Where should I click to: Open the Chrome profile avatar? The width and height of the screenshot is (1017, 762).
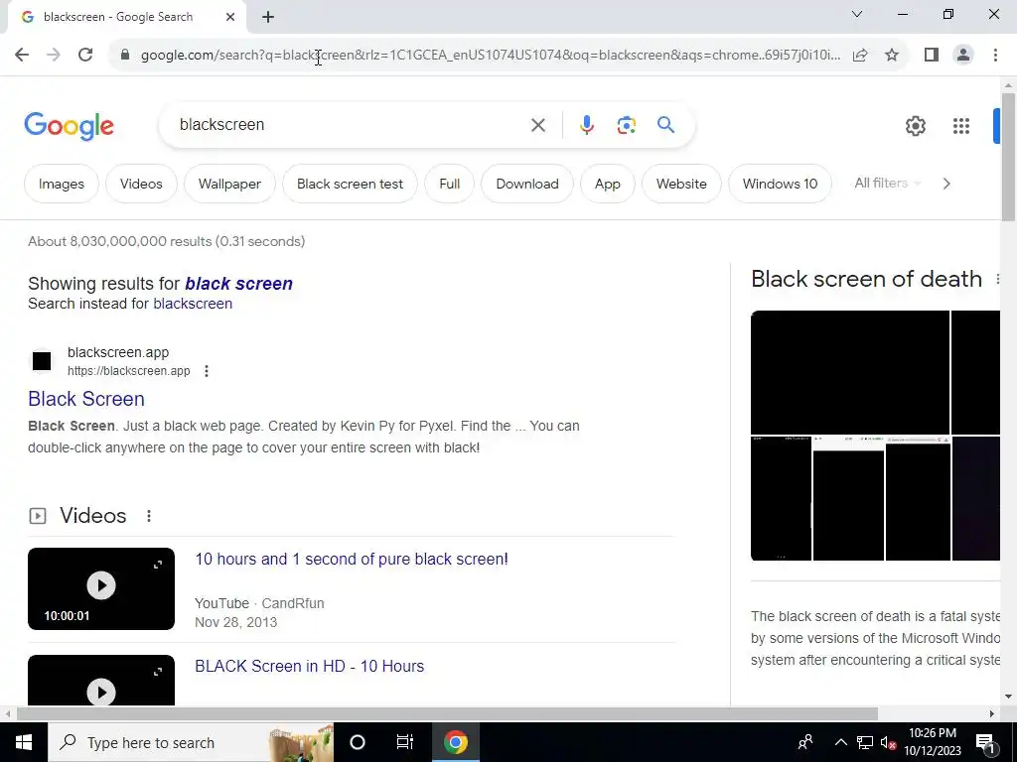963,55
